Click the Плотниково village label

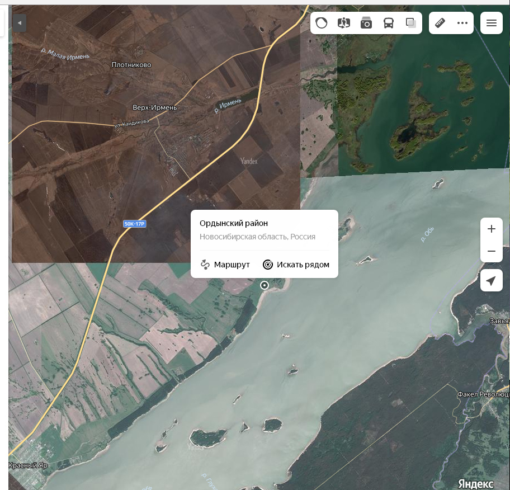(131, 65)
